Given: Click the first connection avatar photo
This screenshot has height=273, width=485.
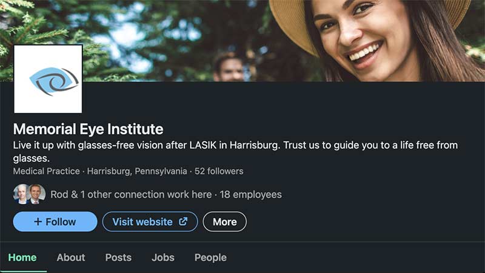Looking at the screenshot, I should tap(21, 194).
